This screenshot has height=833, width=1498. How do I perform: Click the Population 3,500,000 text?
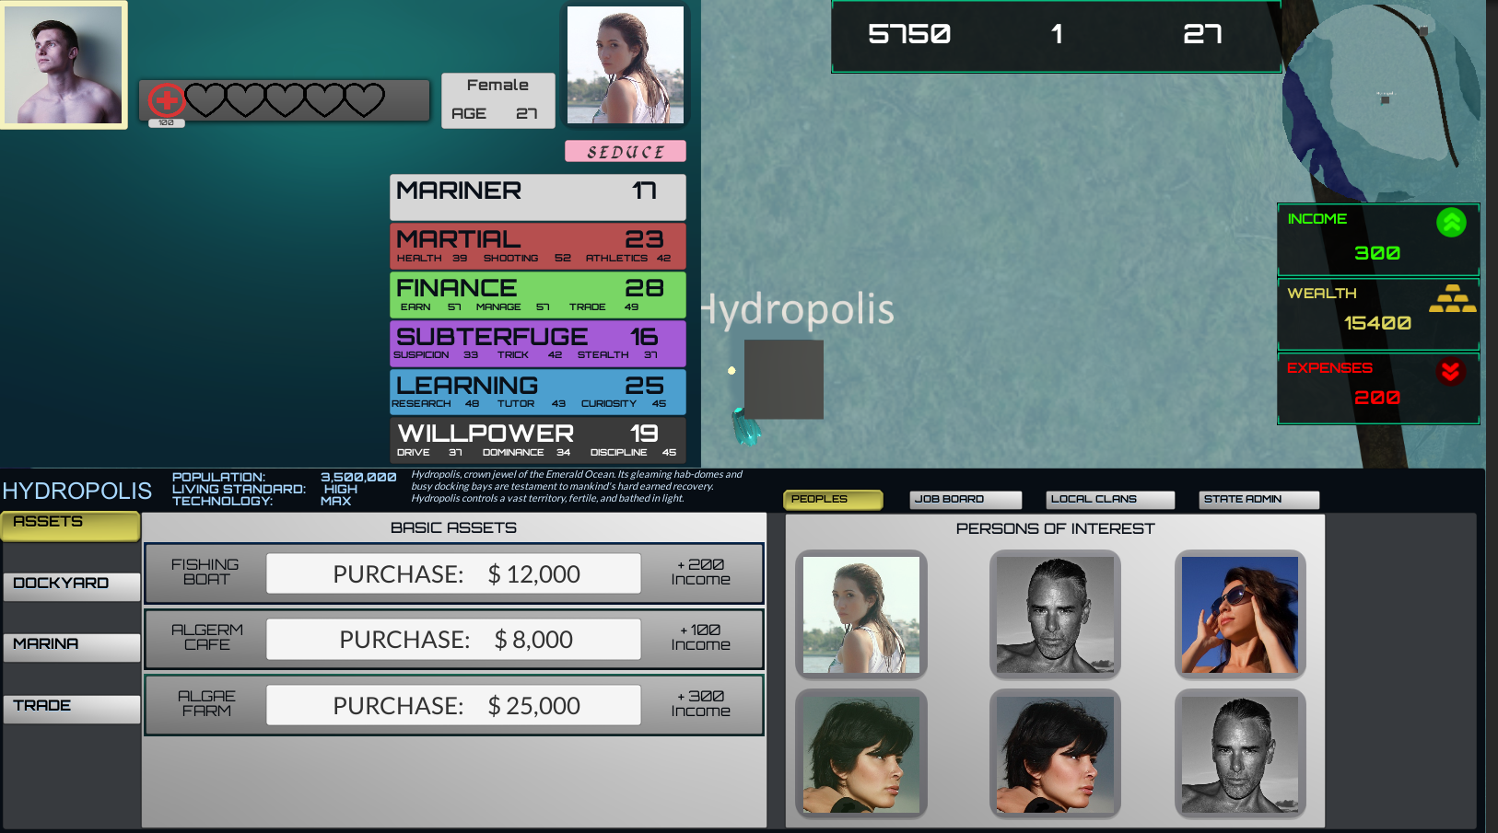pyautogui.click(x=284, y=477)
